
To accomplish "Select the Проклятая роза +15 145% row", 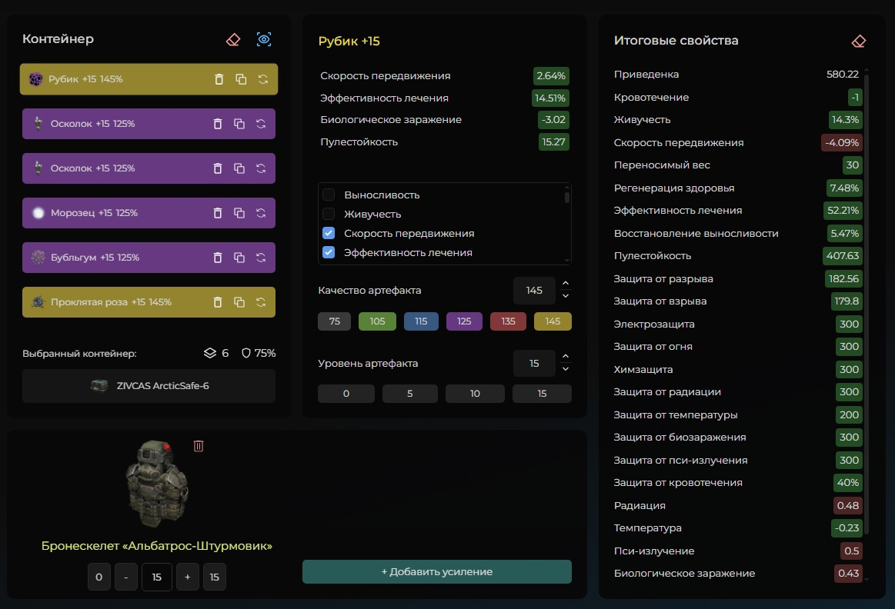I will click(x=149, y=302).
